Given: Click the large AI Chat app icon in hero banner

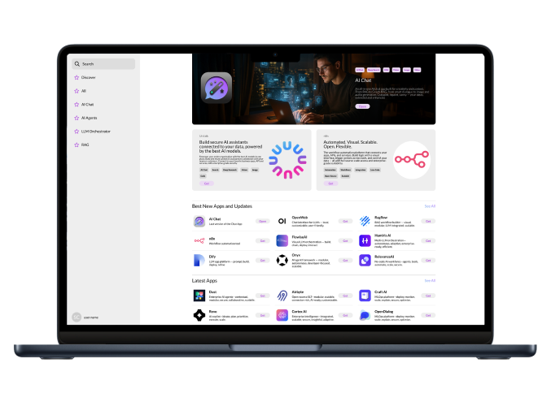Looking at the screenshot, I should click(x=216, y=88).
